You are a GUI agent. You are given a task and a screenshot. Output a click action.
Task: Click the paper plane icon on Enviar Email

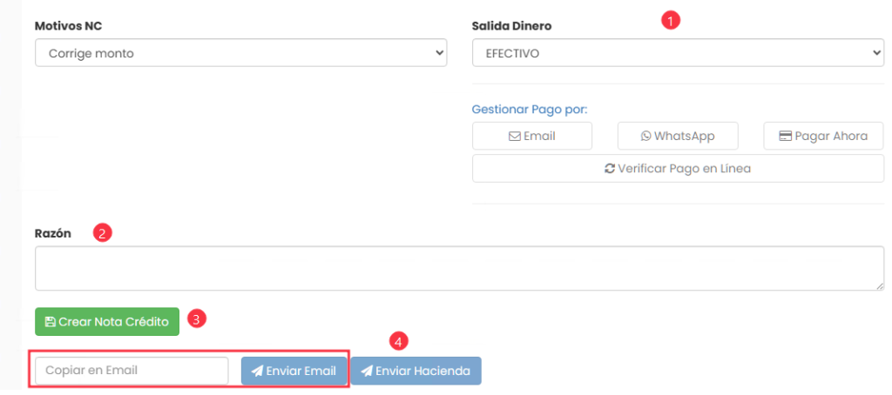(257, 372)
